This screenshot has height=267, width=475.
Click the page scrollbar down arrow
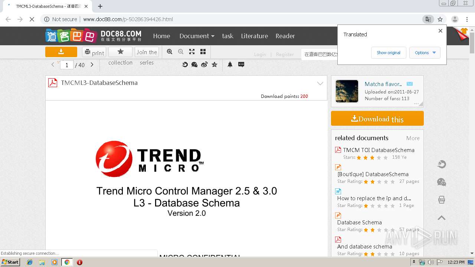pyautogui.click(x=472, y=253)
